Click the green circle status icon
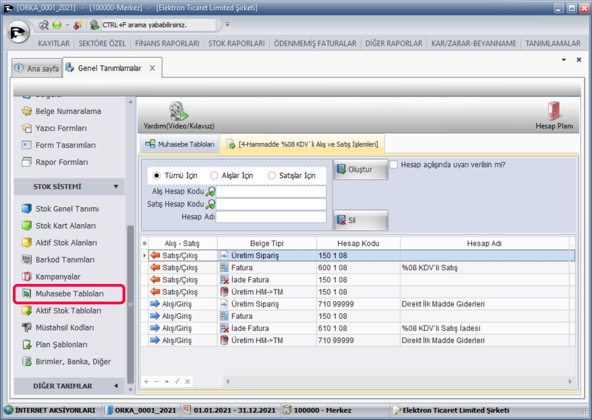The height and width of the screenshot is (420, 592). pos(57,25)
